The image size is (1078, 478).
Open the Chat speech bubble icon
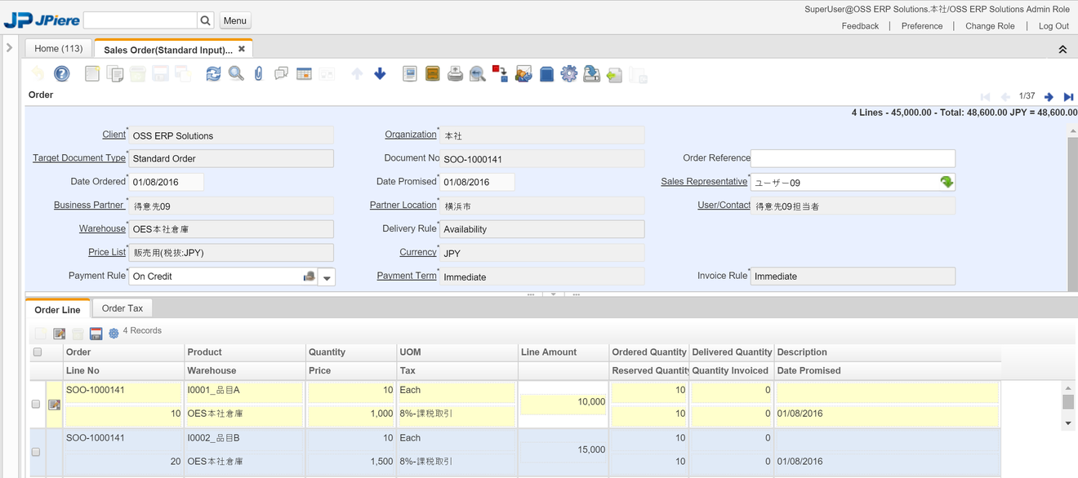(281, 74)
